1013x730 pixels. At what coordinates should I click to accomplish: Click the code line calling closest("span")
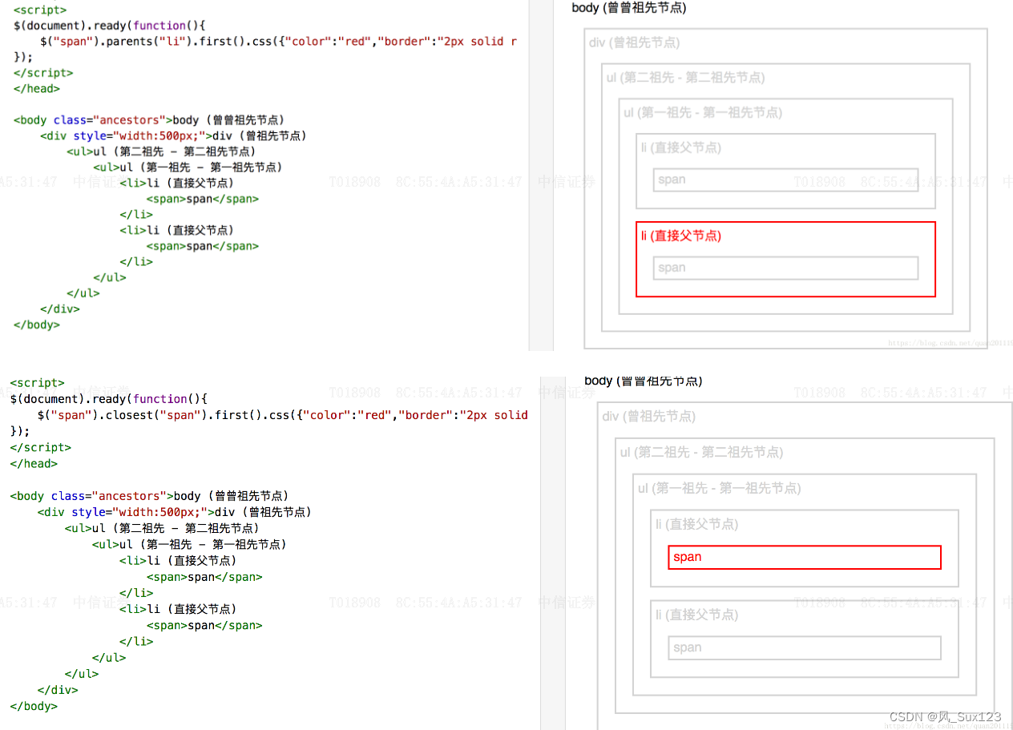click(282, 415)
